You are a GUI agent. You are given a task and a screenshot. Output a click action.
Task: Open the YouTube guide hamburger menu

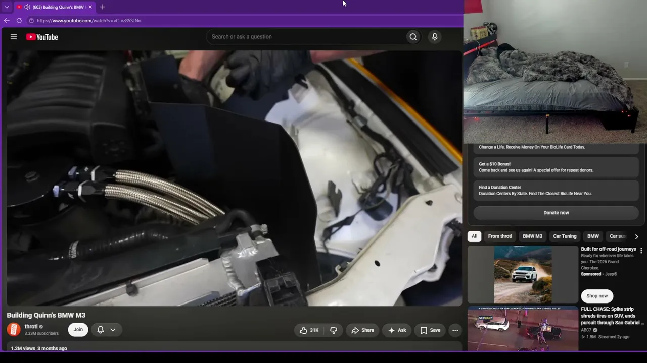[x=14, y=37]
